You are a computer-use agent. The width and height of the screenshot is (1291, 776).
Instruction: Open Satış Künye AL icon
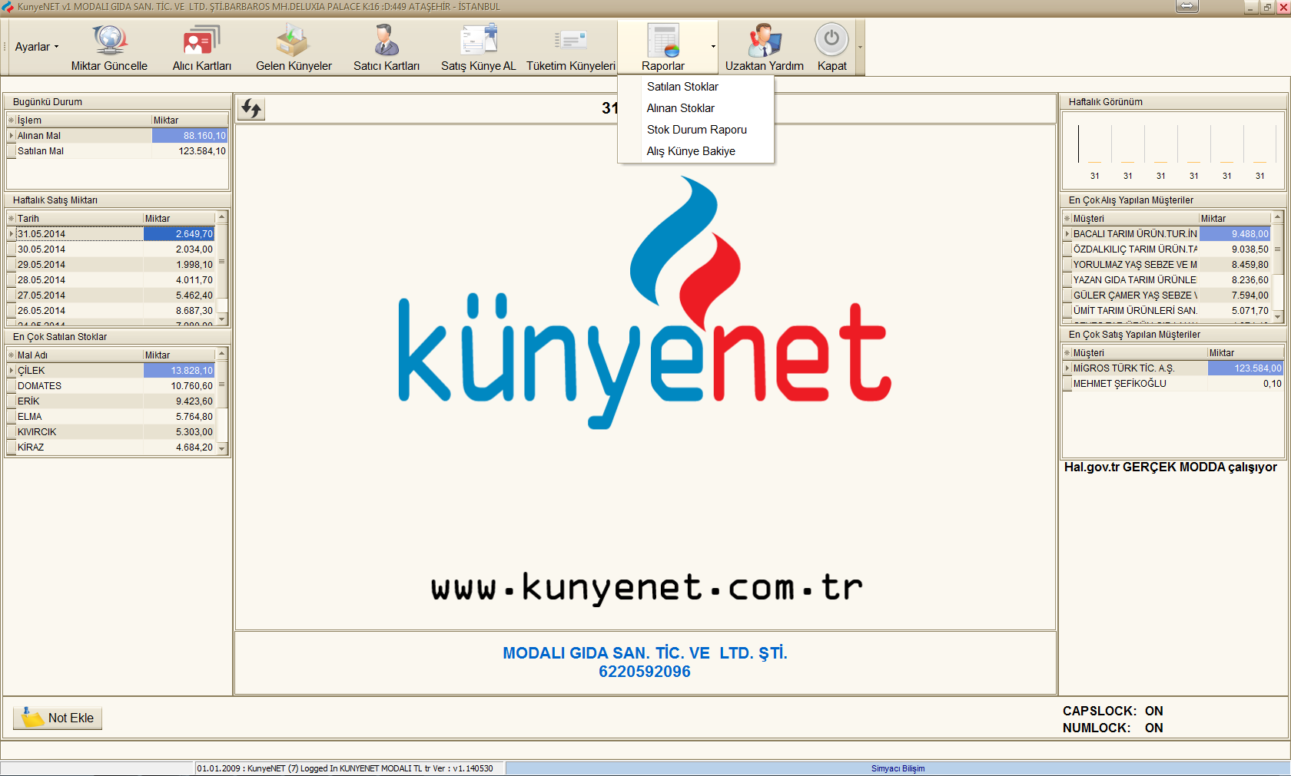(478, 40)
